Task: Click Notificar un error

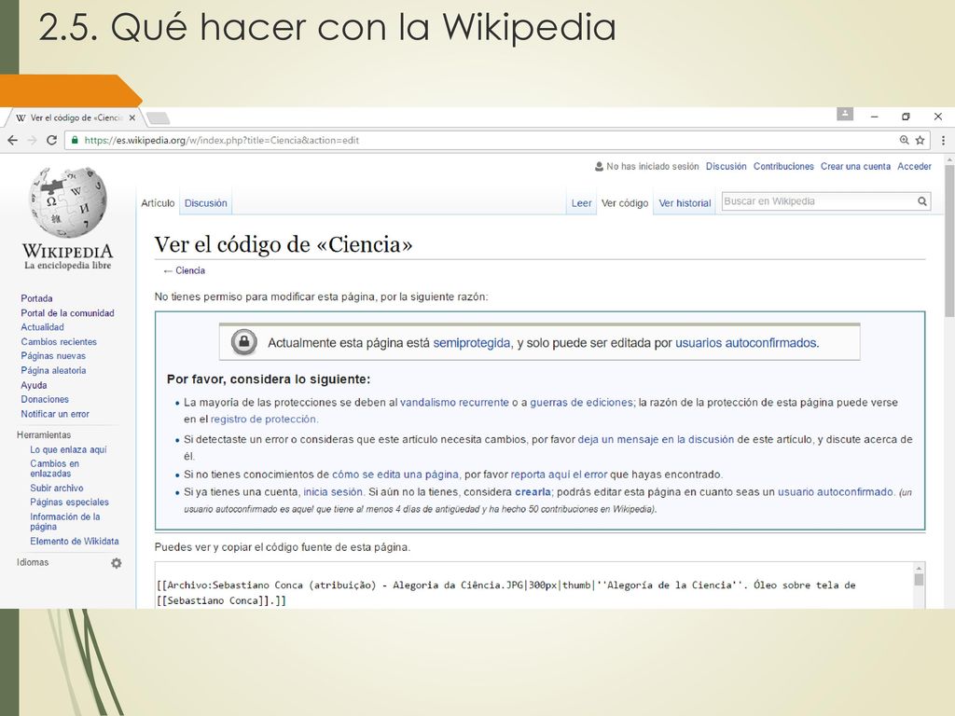Action: tap(55, 414)
